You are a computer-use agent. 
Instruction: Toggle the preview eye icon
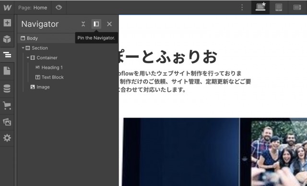tap(59, 8)
